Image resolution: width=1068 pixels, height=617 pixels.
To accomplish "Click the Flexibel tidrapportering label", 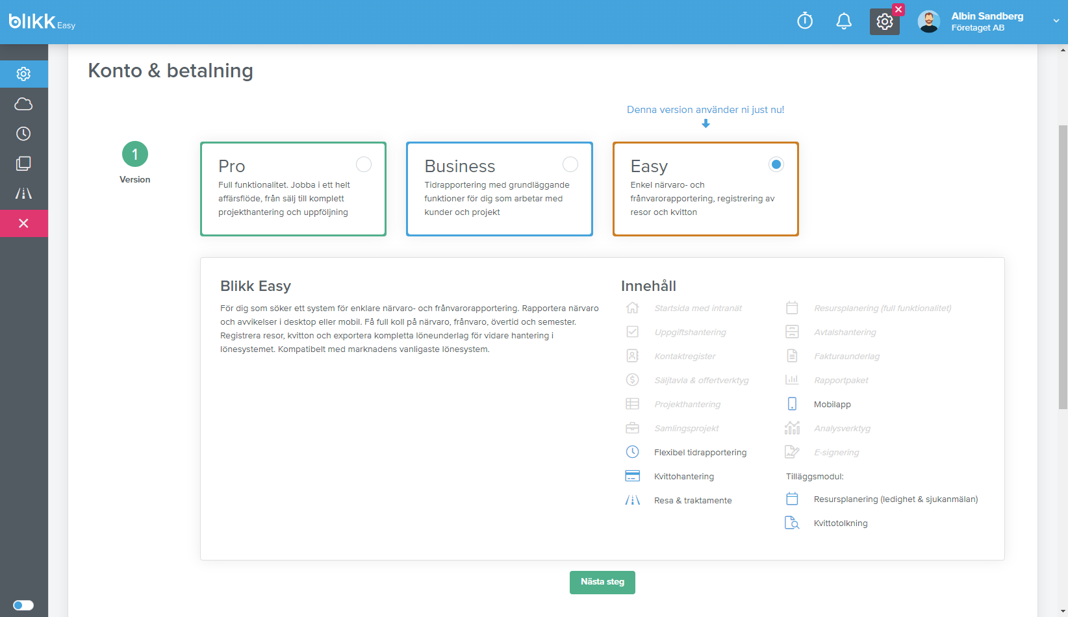I will 700,453.
